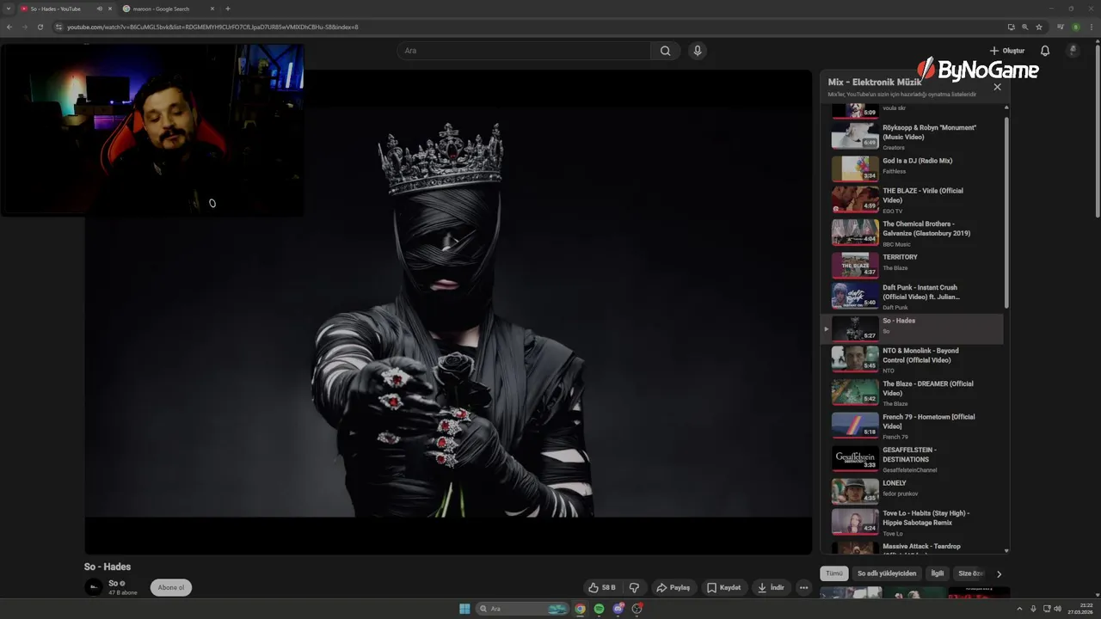The image size is (1101, 619).
Task: Open Chrome from the taskbar
Action: click(x=581, y=609)
